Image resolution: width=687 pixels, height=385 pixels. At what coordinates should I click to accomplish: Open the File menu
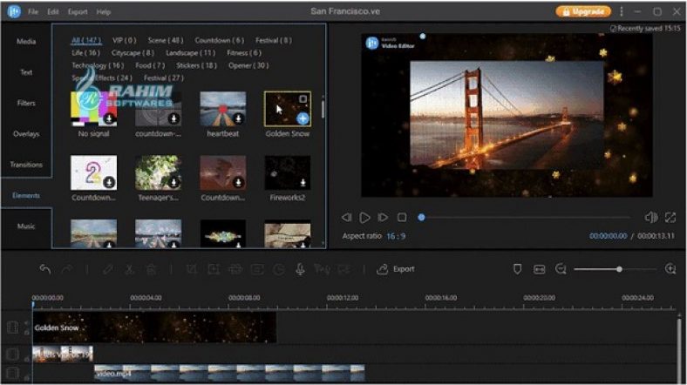click(x=32, y=12)
